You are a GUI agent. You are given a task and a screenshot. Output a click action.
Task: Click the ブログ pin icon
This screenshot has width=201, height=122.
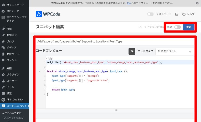[3, 41]
